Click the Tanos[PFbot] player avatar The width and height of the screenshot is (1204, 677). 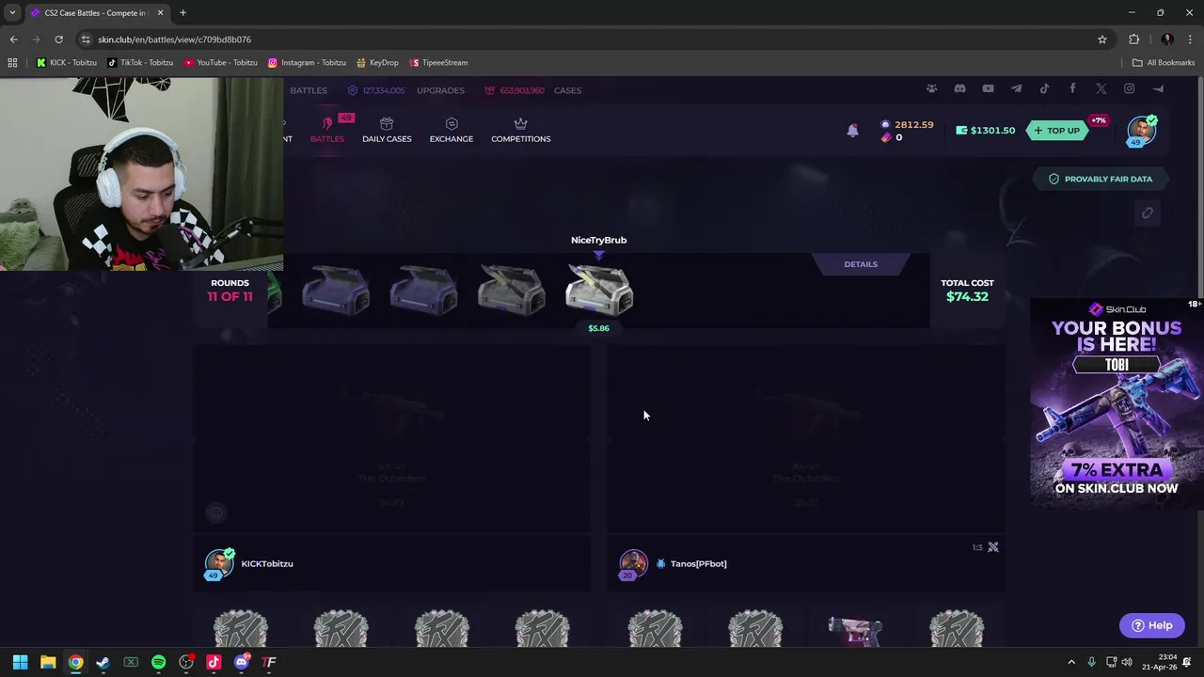pyautogui.click(x=633, y=563)
